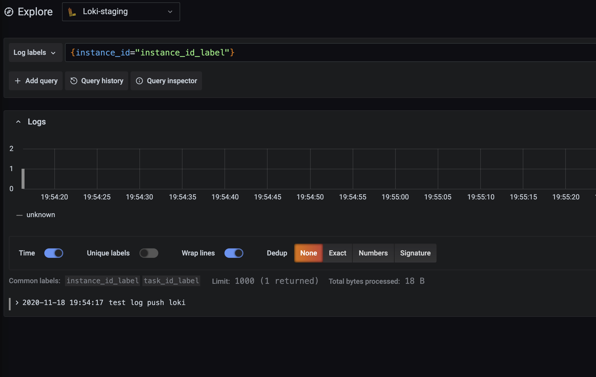
Task: Click the plus icon next to Add query
Action: [18, 81]
